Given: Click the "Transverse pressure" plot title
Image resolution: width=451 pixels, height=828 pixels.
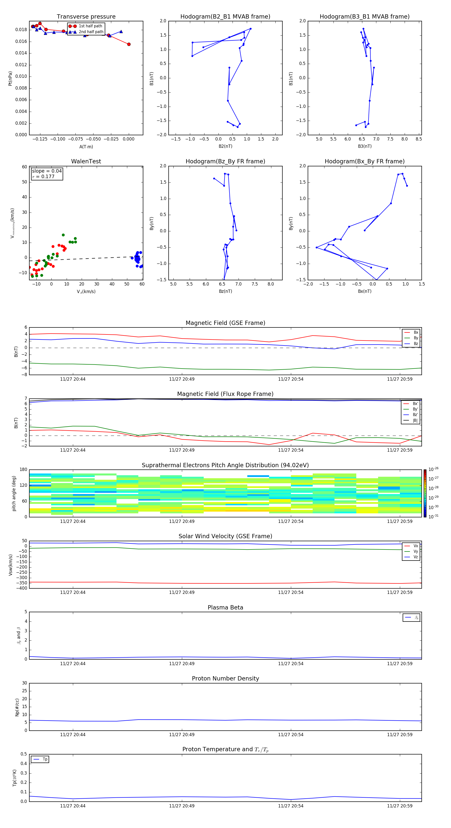Looking at the screenshot, I should click(x=86, y=17).
